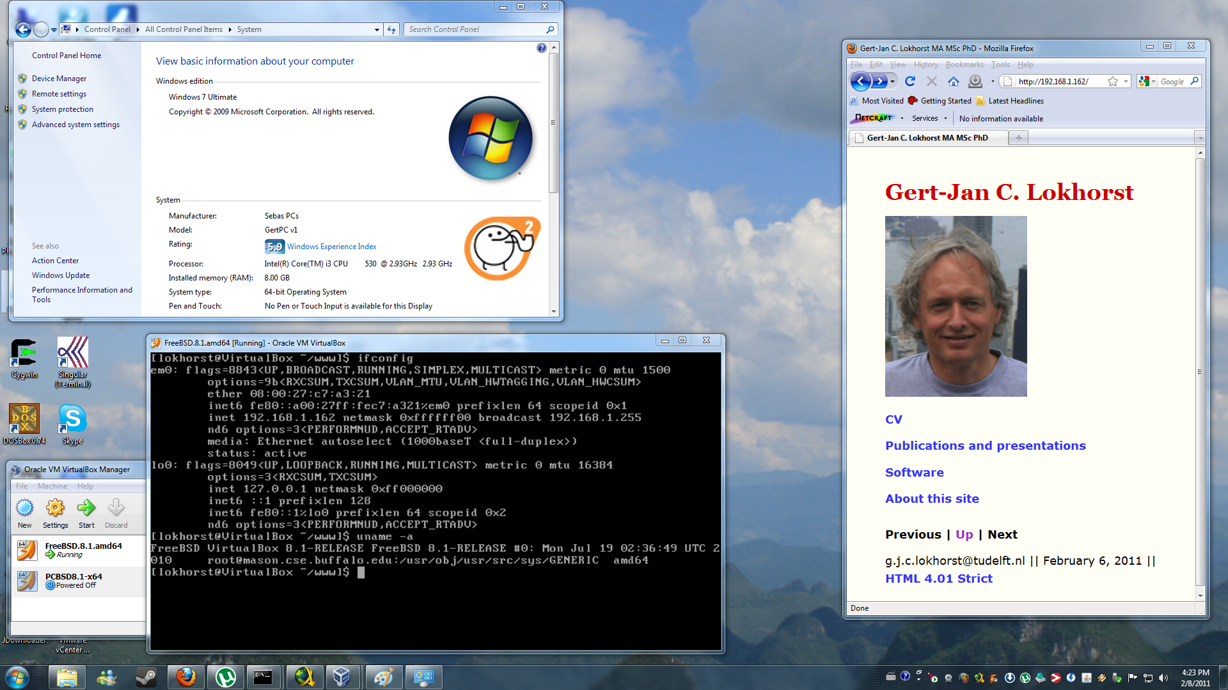1228x690 pixels.
Task: Open the Windows Experience Index link
Action: coord(331,247)
